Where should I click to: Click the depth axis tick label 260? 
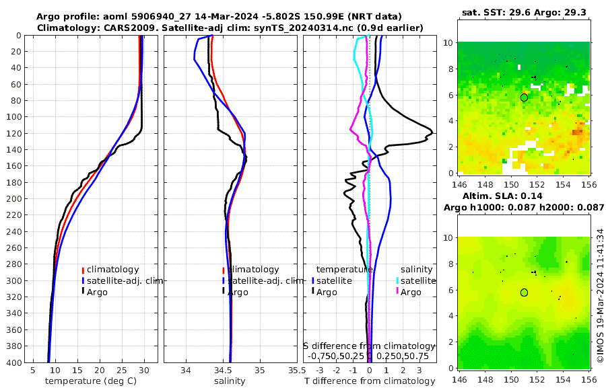point(14,248)
